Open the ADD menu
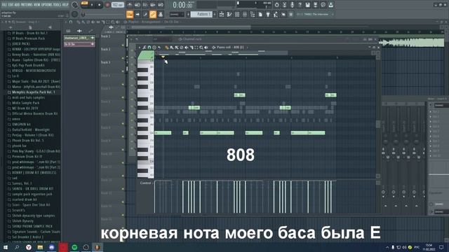 point(17,5)
